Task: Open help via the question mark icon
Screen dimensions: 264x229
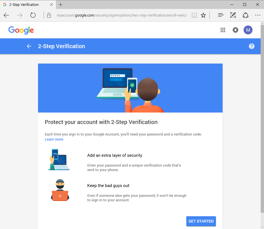Action: [251, 46]
